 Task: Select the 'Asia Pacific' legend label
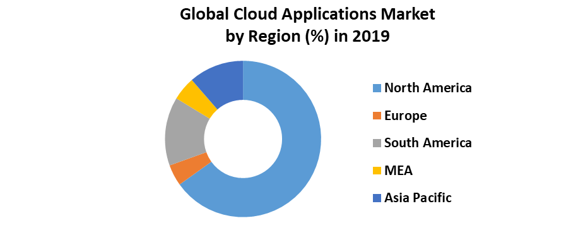[418, 198]
